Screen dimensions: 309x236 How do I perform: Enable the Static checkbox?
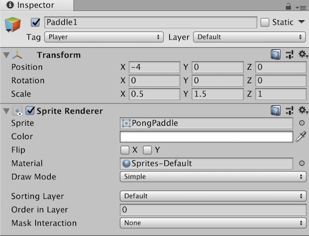tap(265, 22)
